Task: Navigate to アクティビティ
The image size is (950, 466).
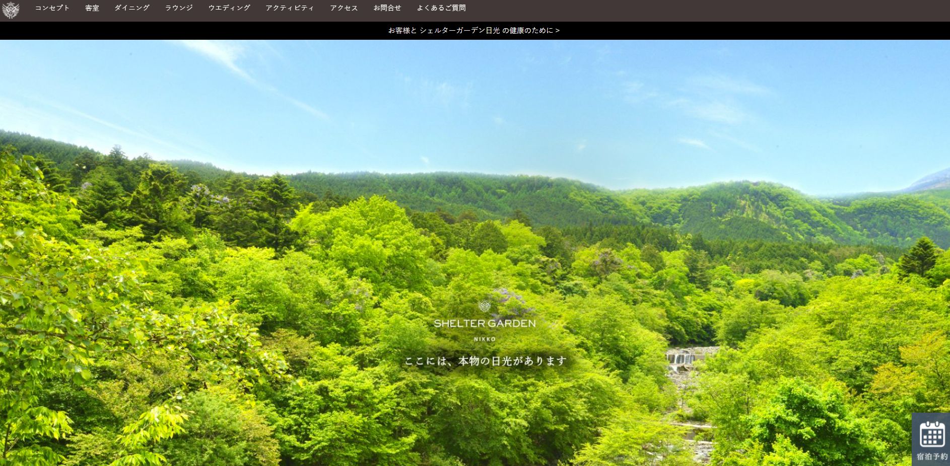Action: click(290, 8)
